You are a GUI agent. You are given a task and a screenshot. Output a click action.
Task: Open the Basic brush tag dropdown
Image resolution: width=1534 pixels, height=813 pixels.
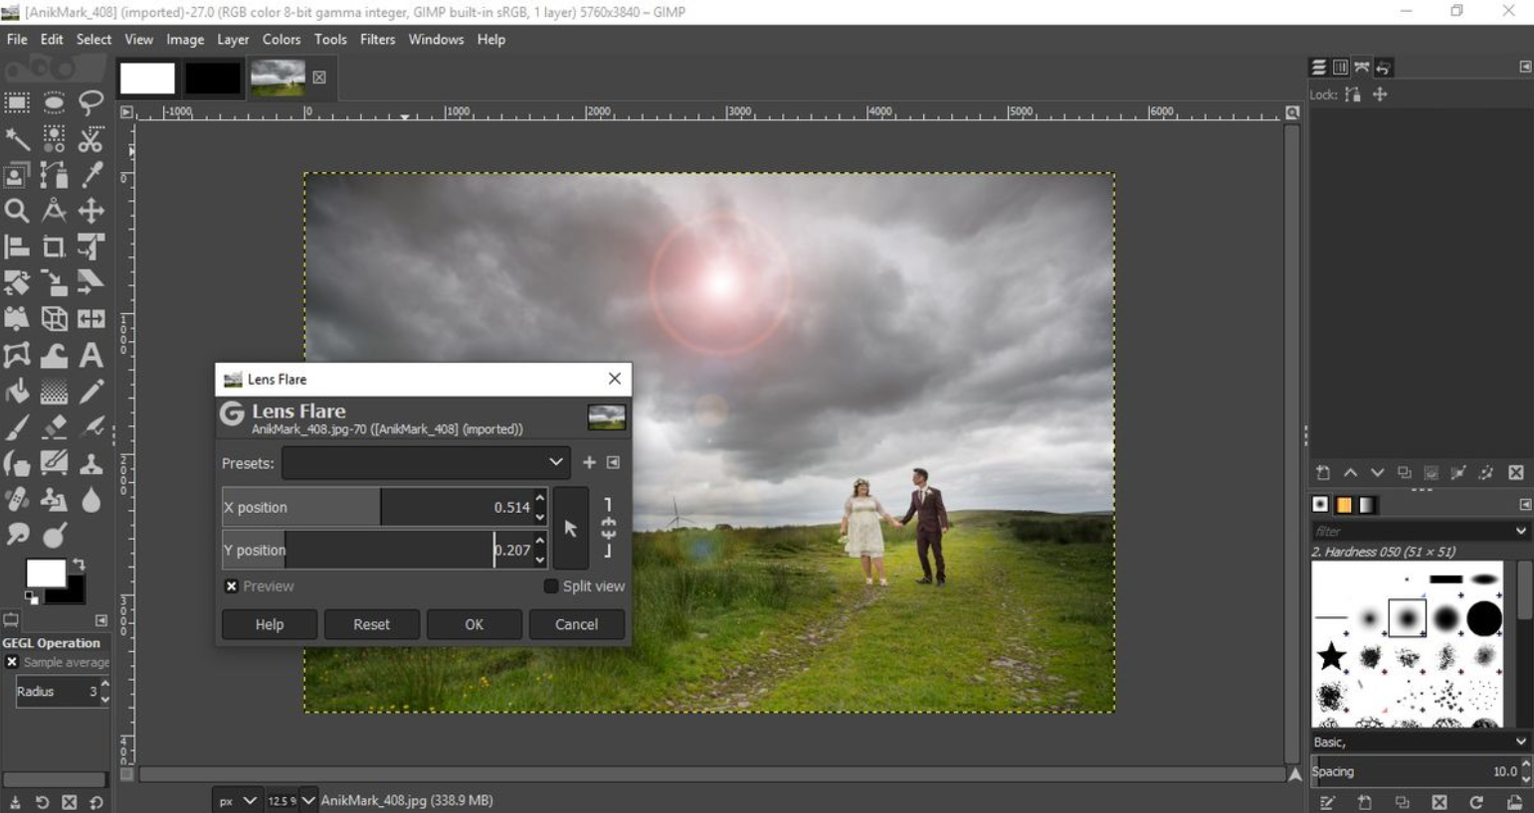pos(1420,741)
